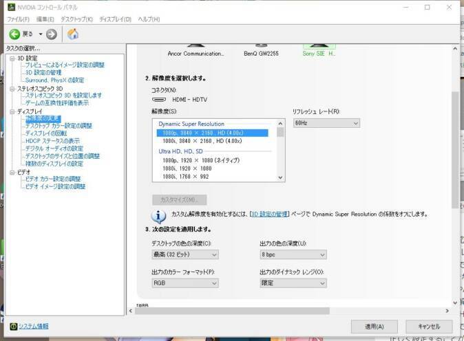The image size is (464, 341).
Task: Collapse the 3D 設定 tree node
Action: tap(12, 58)
